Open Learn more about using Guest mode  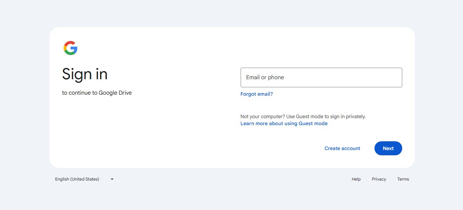(x=284, y=123)
